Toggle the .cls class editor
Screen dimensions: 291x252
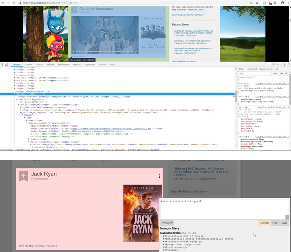[281, 74]
